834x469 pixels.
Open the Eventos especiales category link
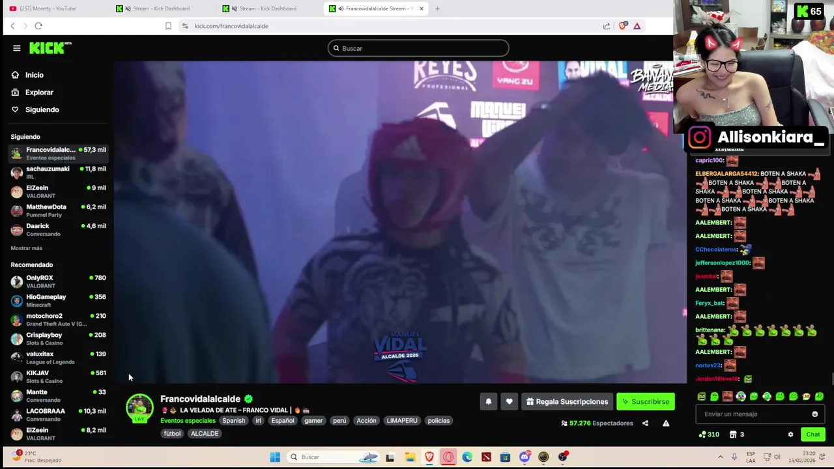coord(188,421)
